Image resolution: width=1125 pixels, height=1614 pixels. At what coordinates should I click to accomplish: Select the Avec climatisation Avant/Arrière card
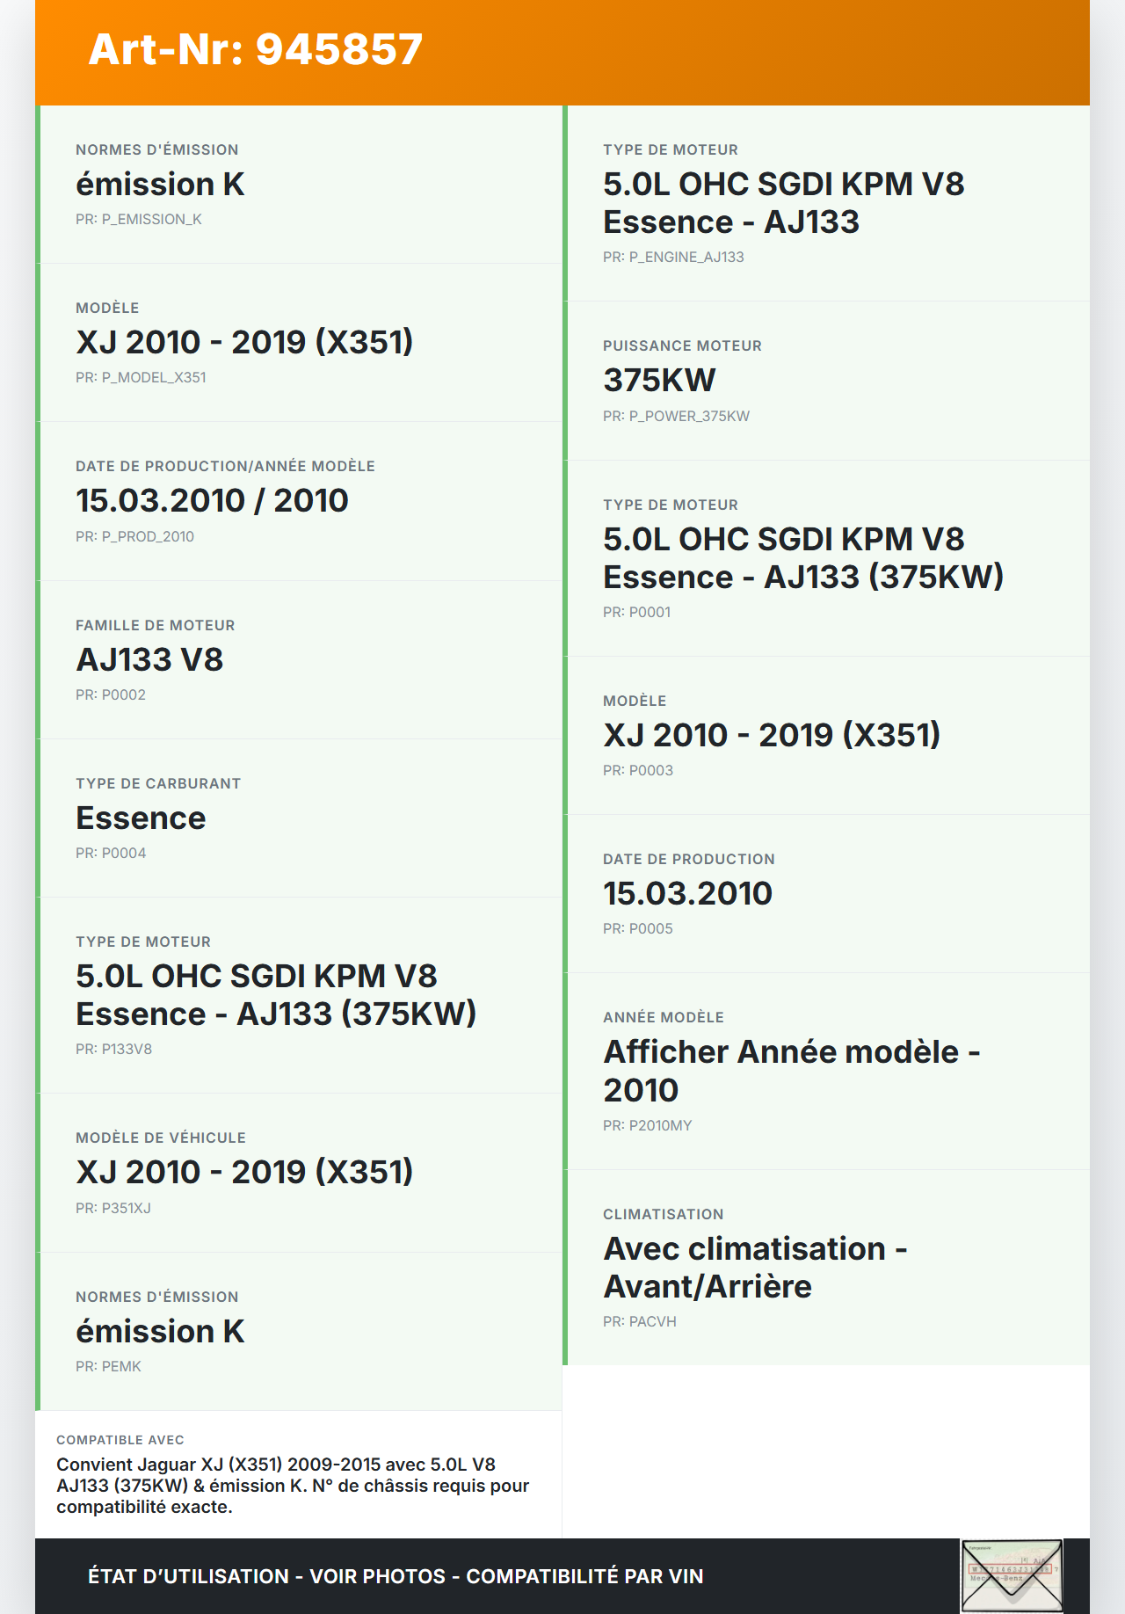click(826, 1267)
